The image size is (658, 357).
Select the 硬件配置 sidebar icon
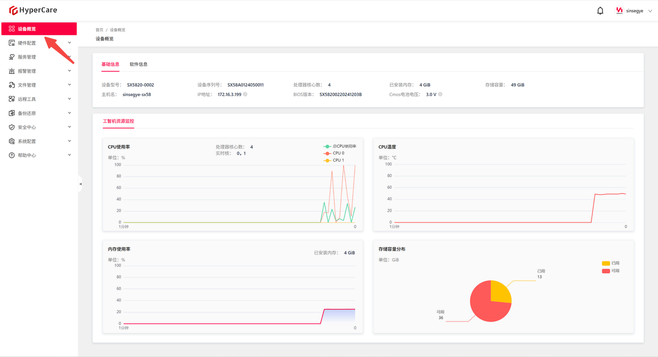click(x=12, y=43)
